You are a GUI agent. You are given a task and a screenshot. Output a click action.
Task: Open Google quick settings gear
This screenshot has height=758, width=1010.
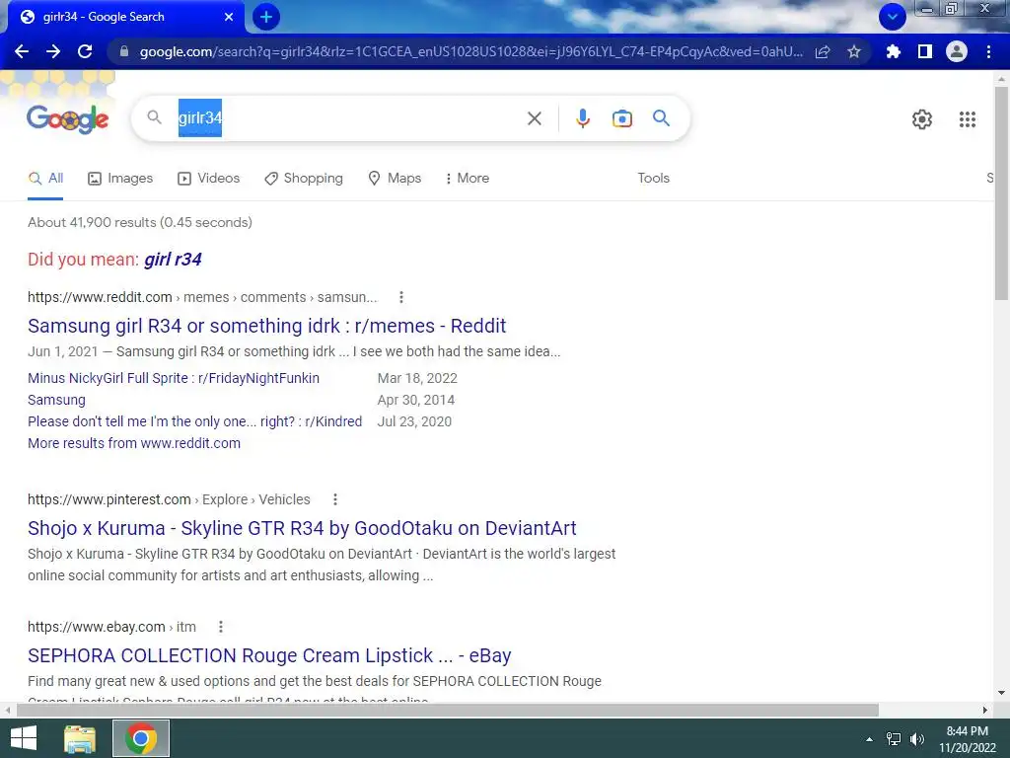tap(922, 119)
